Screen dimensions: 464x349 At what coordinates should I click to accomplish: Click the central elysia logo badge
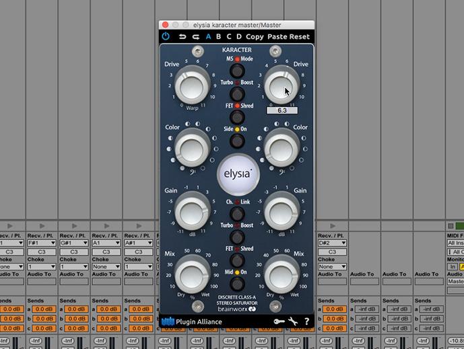point(237,173)
